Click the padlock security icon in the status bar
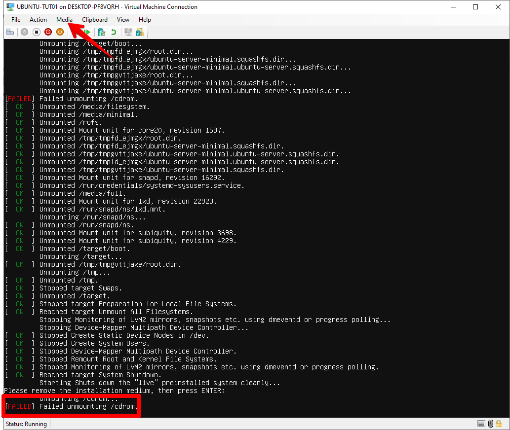This screenshot has height=430, width=510. tap(499, 424)
